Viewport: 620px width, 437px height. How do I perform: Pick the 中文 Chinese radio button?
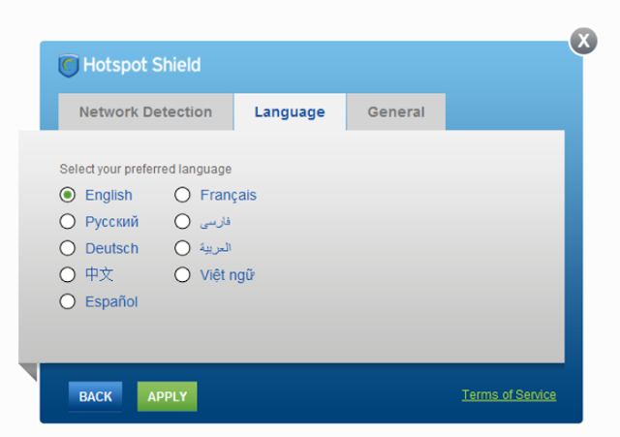point(68,275)
